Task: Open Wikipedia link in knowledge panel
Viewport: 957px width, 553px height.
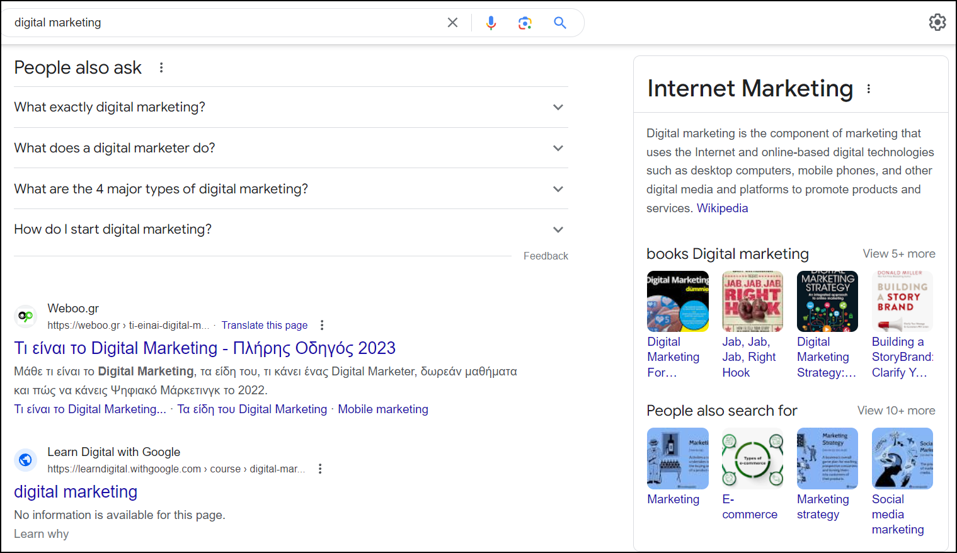Action: pos(722,208)
